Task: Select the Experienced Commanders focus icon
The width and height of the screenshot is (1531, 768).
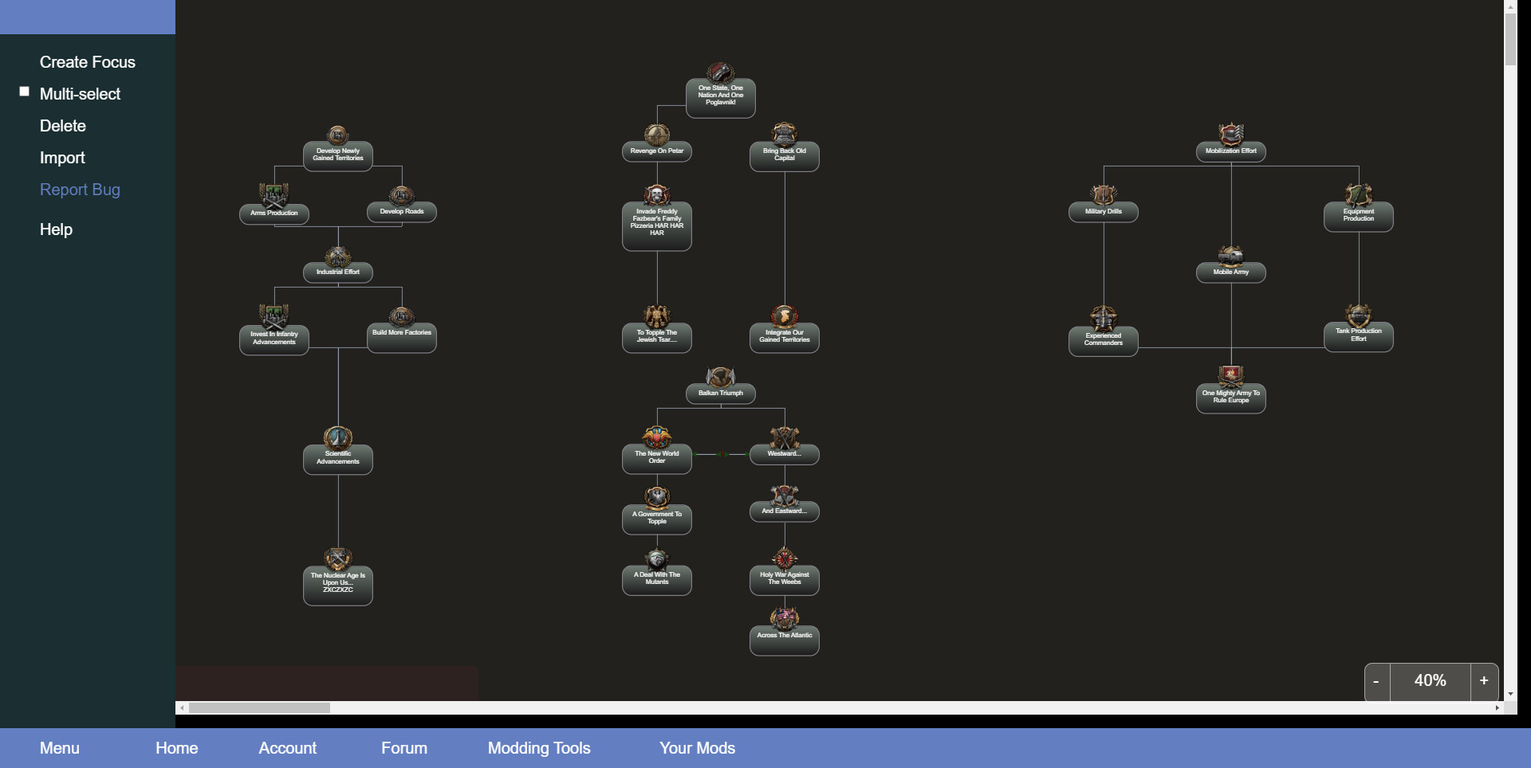Action: point(1103,319)
